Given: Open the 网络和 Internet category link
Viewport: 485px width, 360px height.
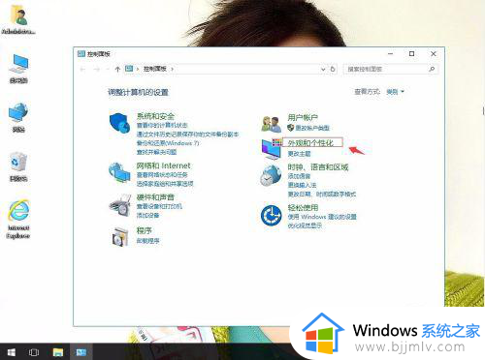Looking at the screenshot, I should 163,165.
